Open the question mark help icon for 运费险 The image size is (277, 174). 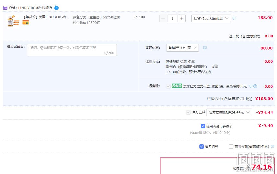pos(255,86)
